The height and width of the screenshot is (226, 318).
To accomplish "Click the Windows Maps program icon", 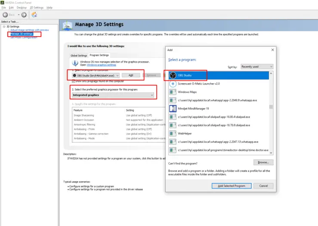I will point(173,92).
